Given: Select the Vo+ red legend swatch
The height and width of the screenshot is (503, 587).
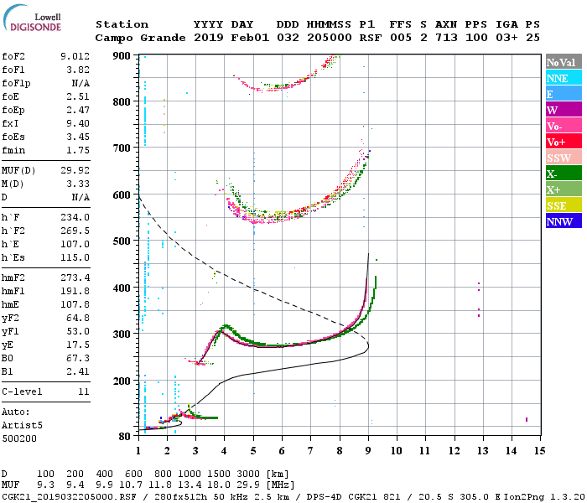Looking at the screenshot, I should [564, 142].
